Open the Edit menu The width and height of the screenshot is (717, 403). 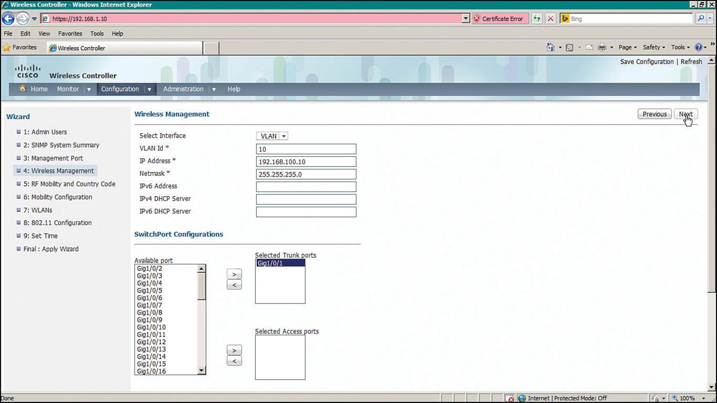coord(25,34)
